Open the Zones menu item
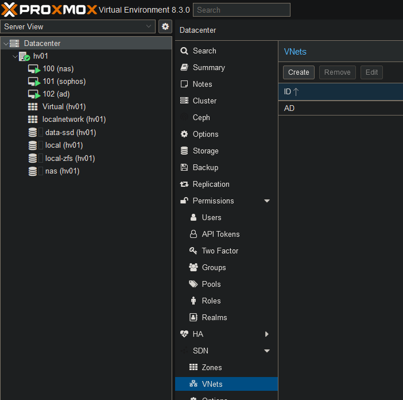The width and height of the screenshot is (403, 400). 211,367
